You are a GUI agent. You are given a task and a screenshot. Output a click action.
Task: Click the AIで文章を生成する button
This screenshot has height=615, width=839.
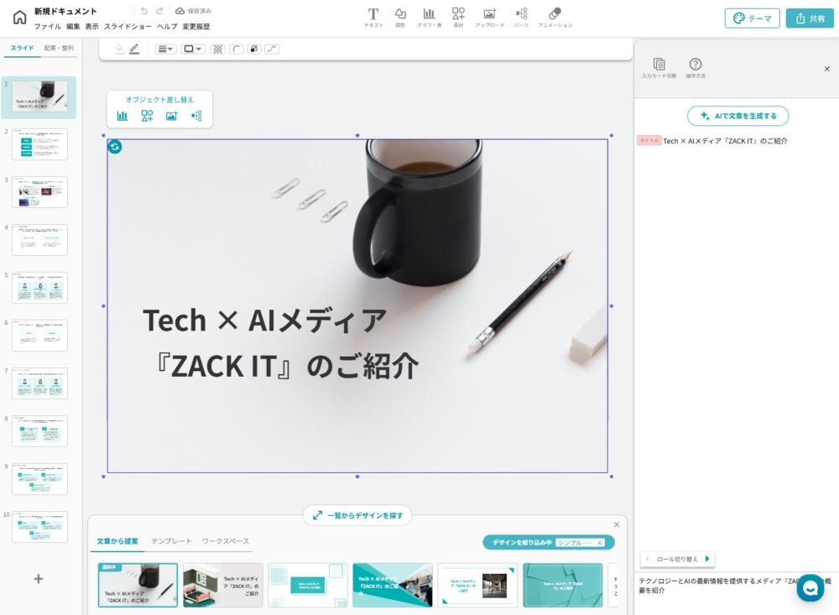pyautogui.click(x=737, y=116)
